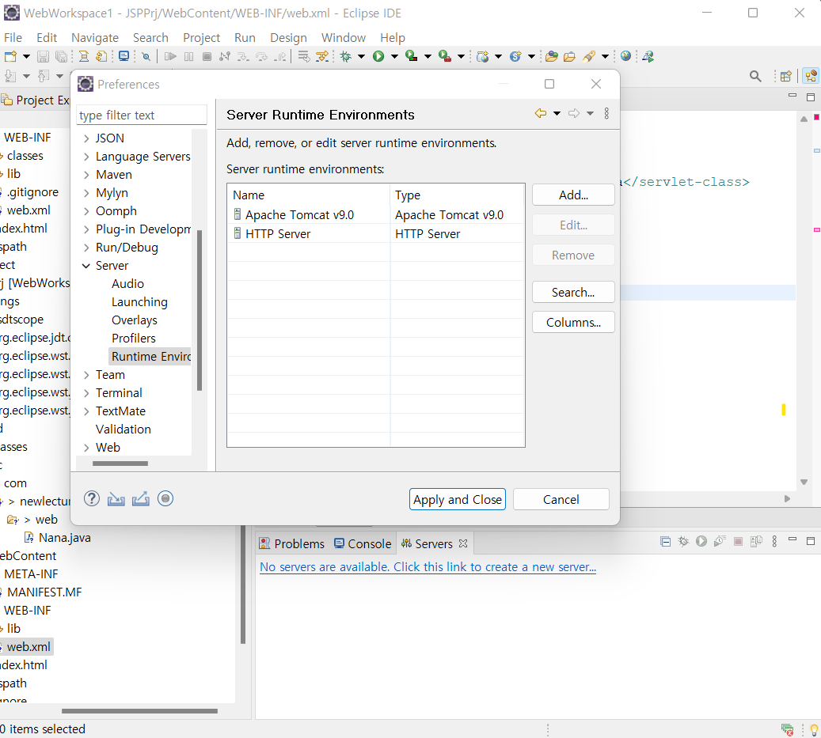This screenshot has height=738, width=821.
Task: Open the Run button dropdown arrow
Action: pyautogui.click(x=394, y=56)
